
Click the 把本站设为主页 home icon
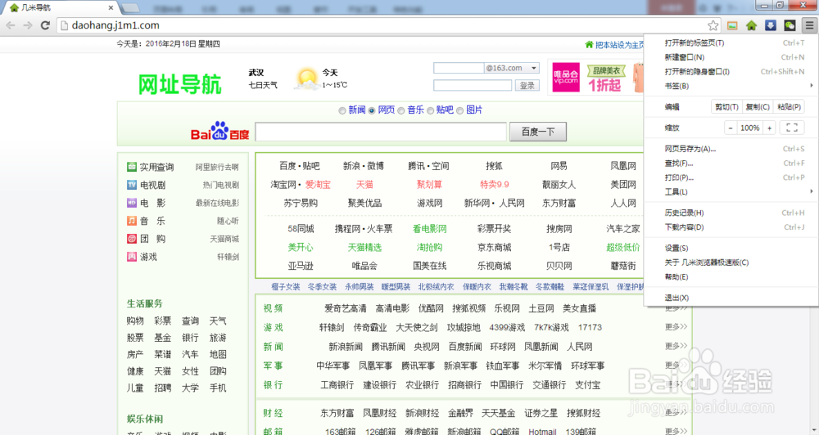click(589, 45)
